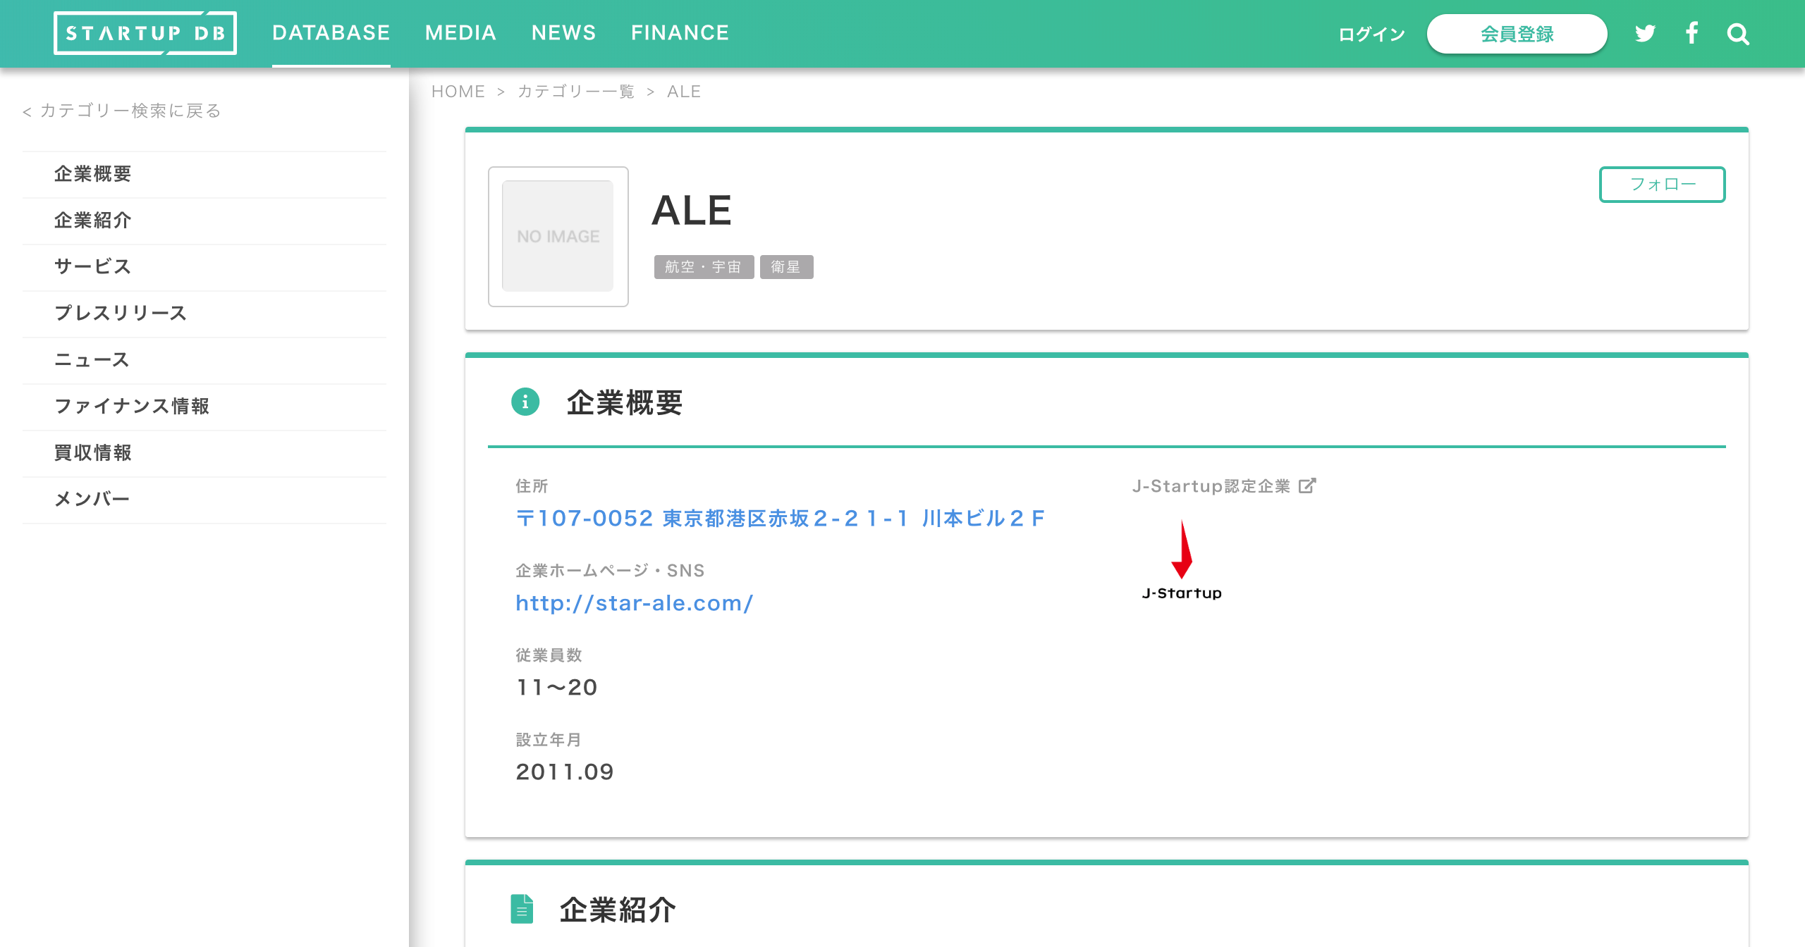Open search with magnifier icon
The image size is (1805, 947).
(x=1738, y=34)
